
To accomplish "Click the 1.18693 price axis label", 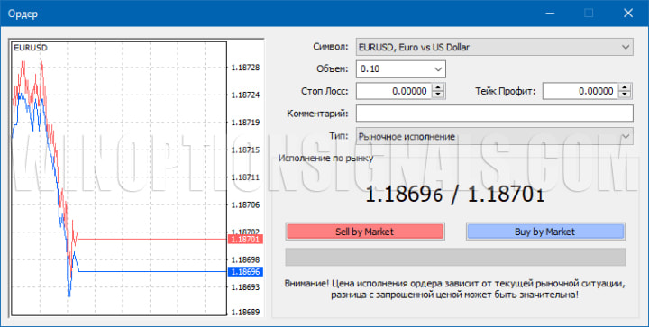I will [245, 286].
